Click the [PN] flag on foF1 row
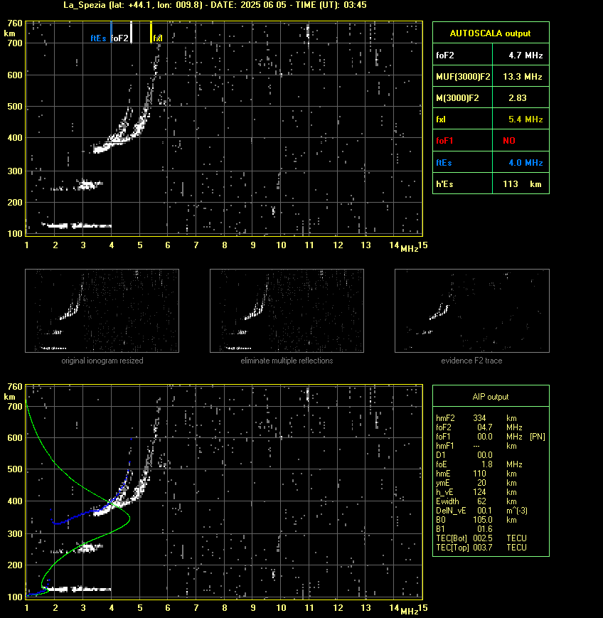Image resolution: width=603 pixels, height=618 pixels. pyautogui.click(x=537, y=437)
